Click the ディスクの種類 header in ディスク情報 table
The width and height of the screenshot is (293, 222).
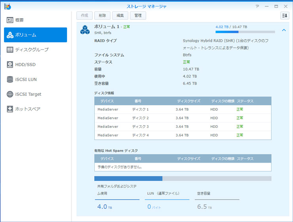[223, 101]
